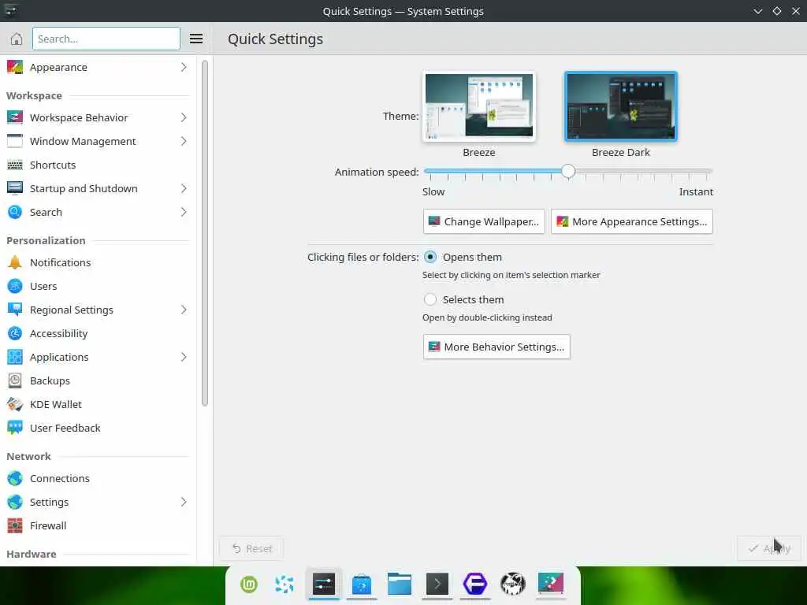Viewport: 807px width, 605px height.
Task: Open the file manager folder in dock
Action: (x=400, y=585)
